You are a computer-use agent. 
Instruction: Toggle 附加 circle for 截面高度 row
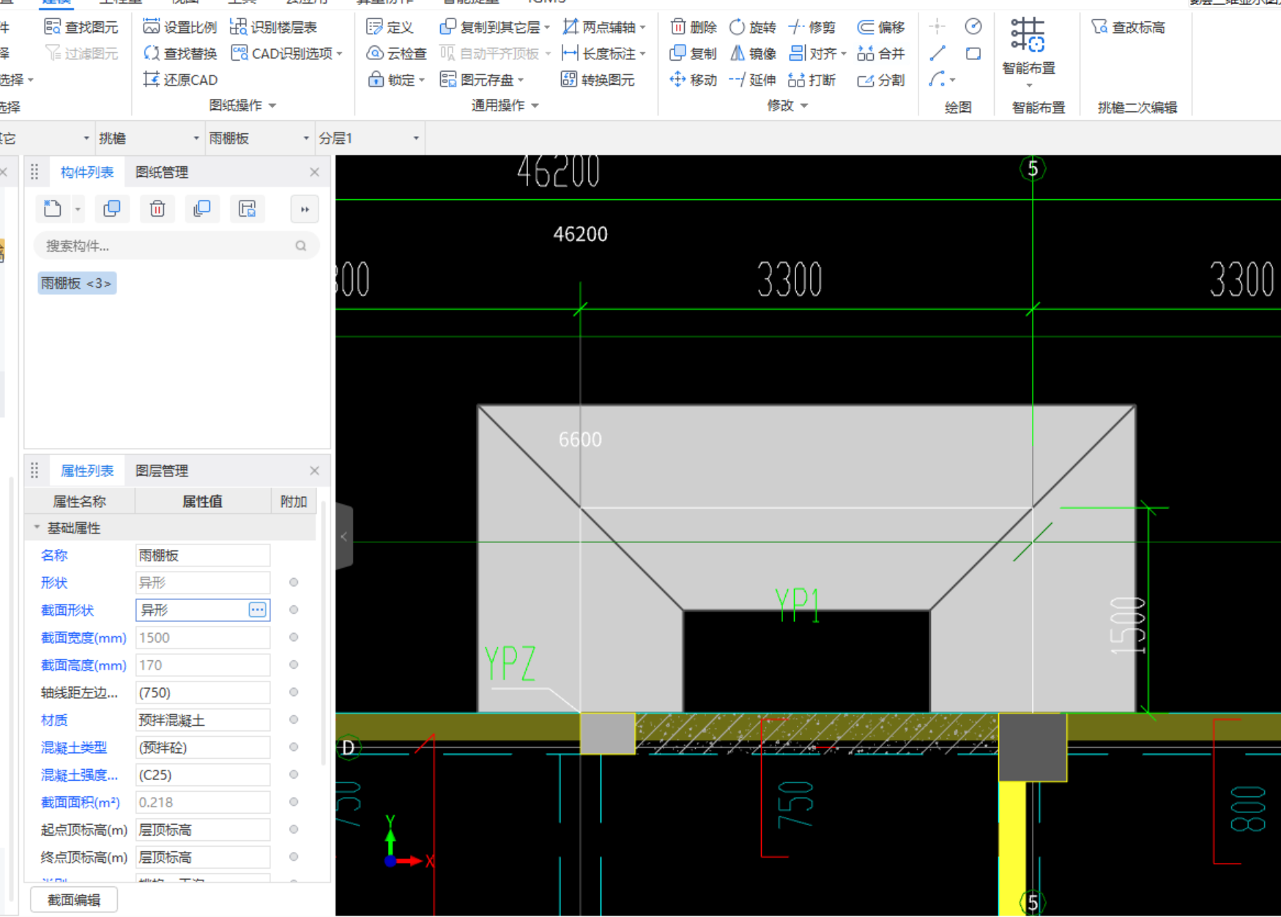point(294,665)
